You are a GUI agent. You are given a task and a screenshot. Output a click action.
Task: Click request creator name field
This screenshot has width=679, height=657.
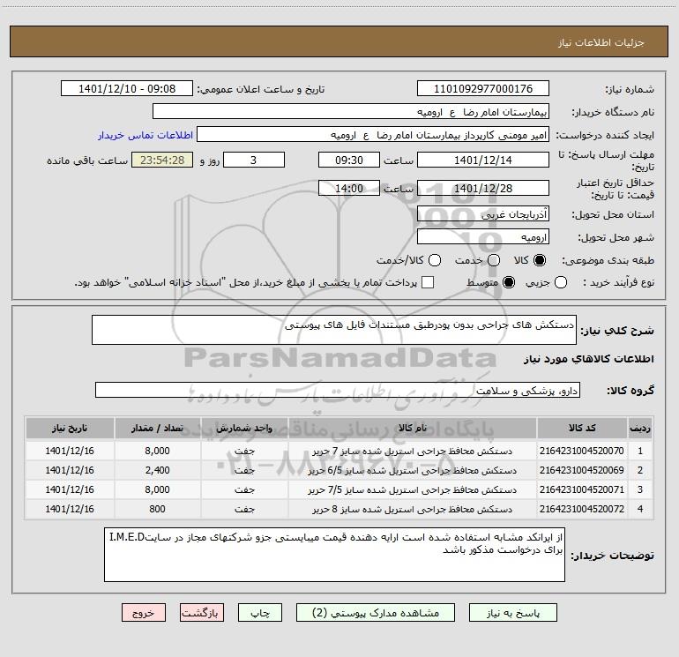pyautogui.click(x=373, y=134)
